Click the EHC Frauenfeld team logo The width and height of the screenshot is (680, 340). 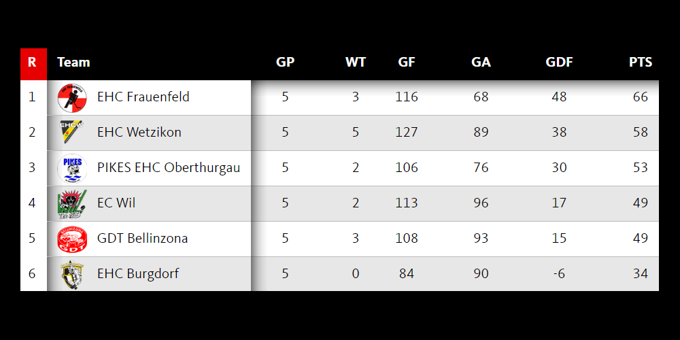click(72, 97)
